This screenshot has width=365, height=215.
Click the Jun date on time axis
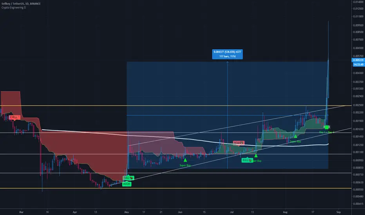180,212
